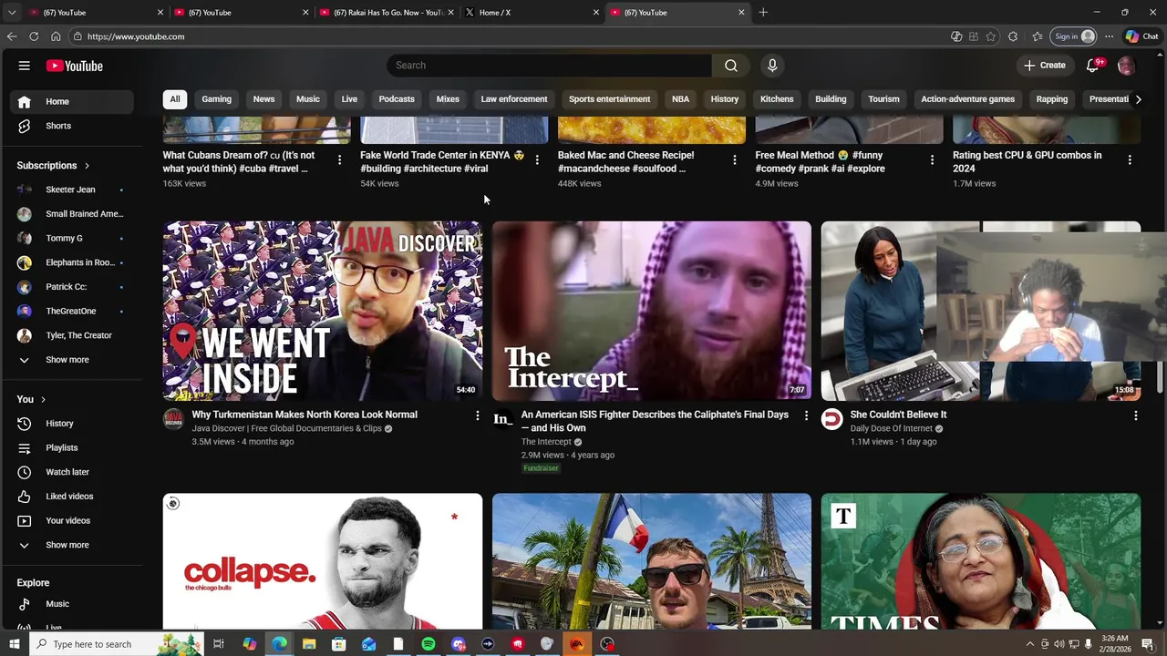Show hidden system tray icons

1030,644
